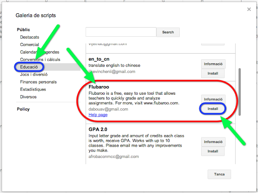Click the Tanca button
The height and width of the screenshot is (193, 258).
(219, 174)
